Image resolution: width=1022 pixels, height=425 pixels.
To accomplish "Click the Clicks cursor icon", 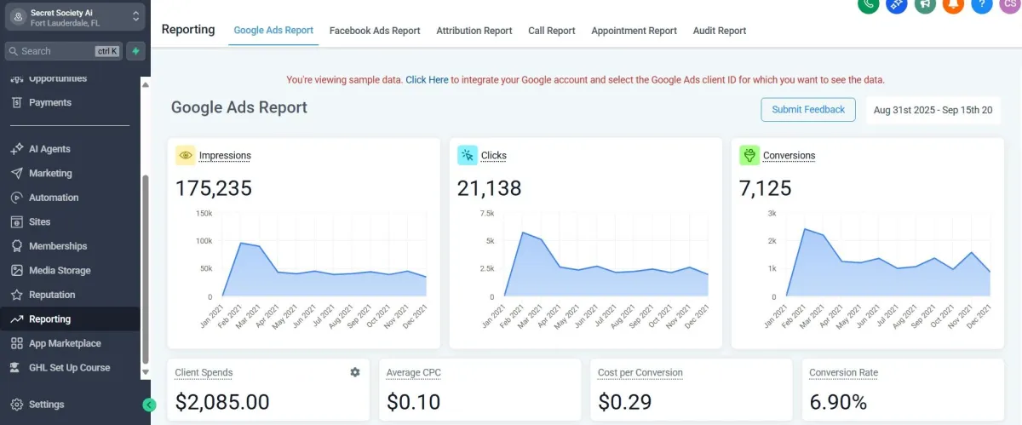I will 468,155.
